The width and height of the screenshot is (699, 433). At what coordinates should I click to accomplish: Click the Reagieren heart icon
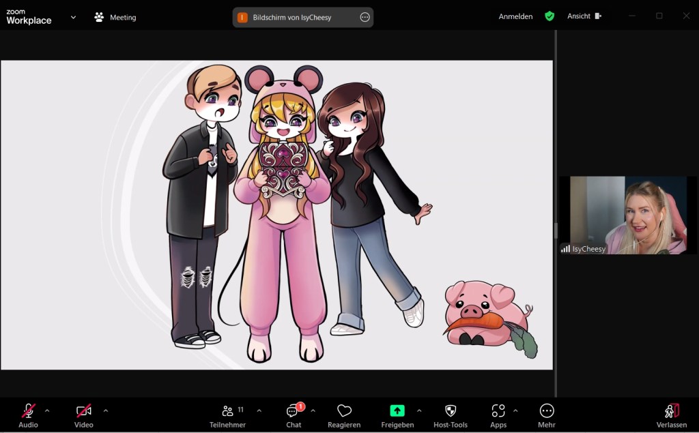click(344, 411)
